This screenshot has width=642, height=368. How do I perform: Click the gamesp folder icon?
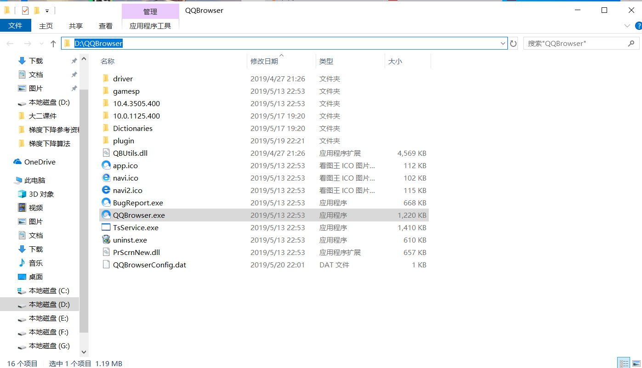pyautogui.click(x=106, y=91)
